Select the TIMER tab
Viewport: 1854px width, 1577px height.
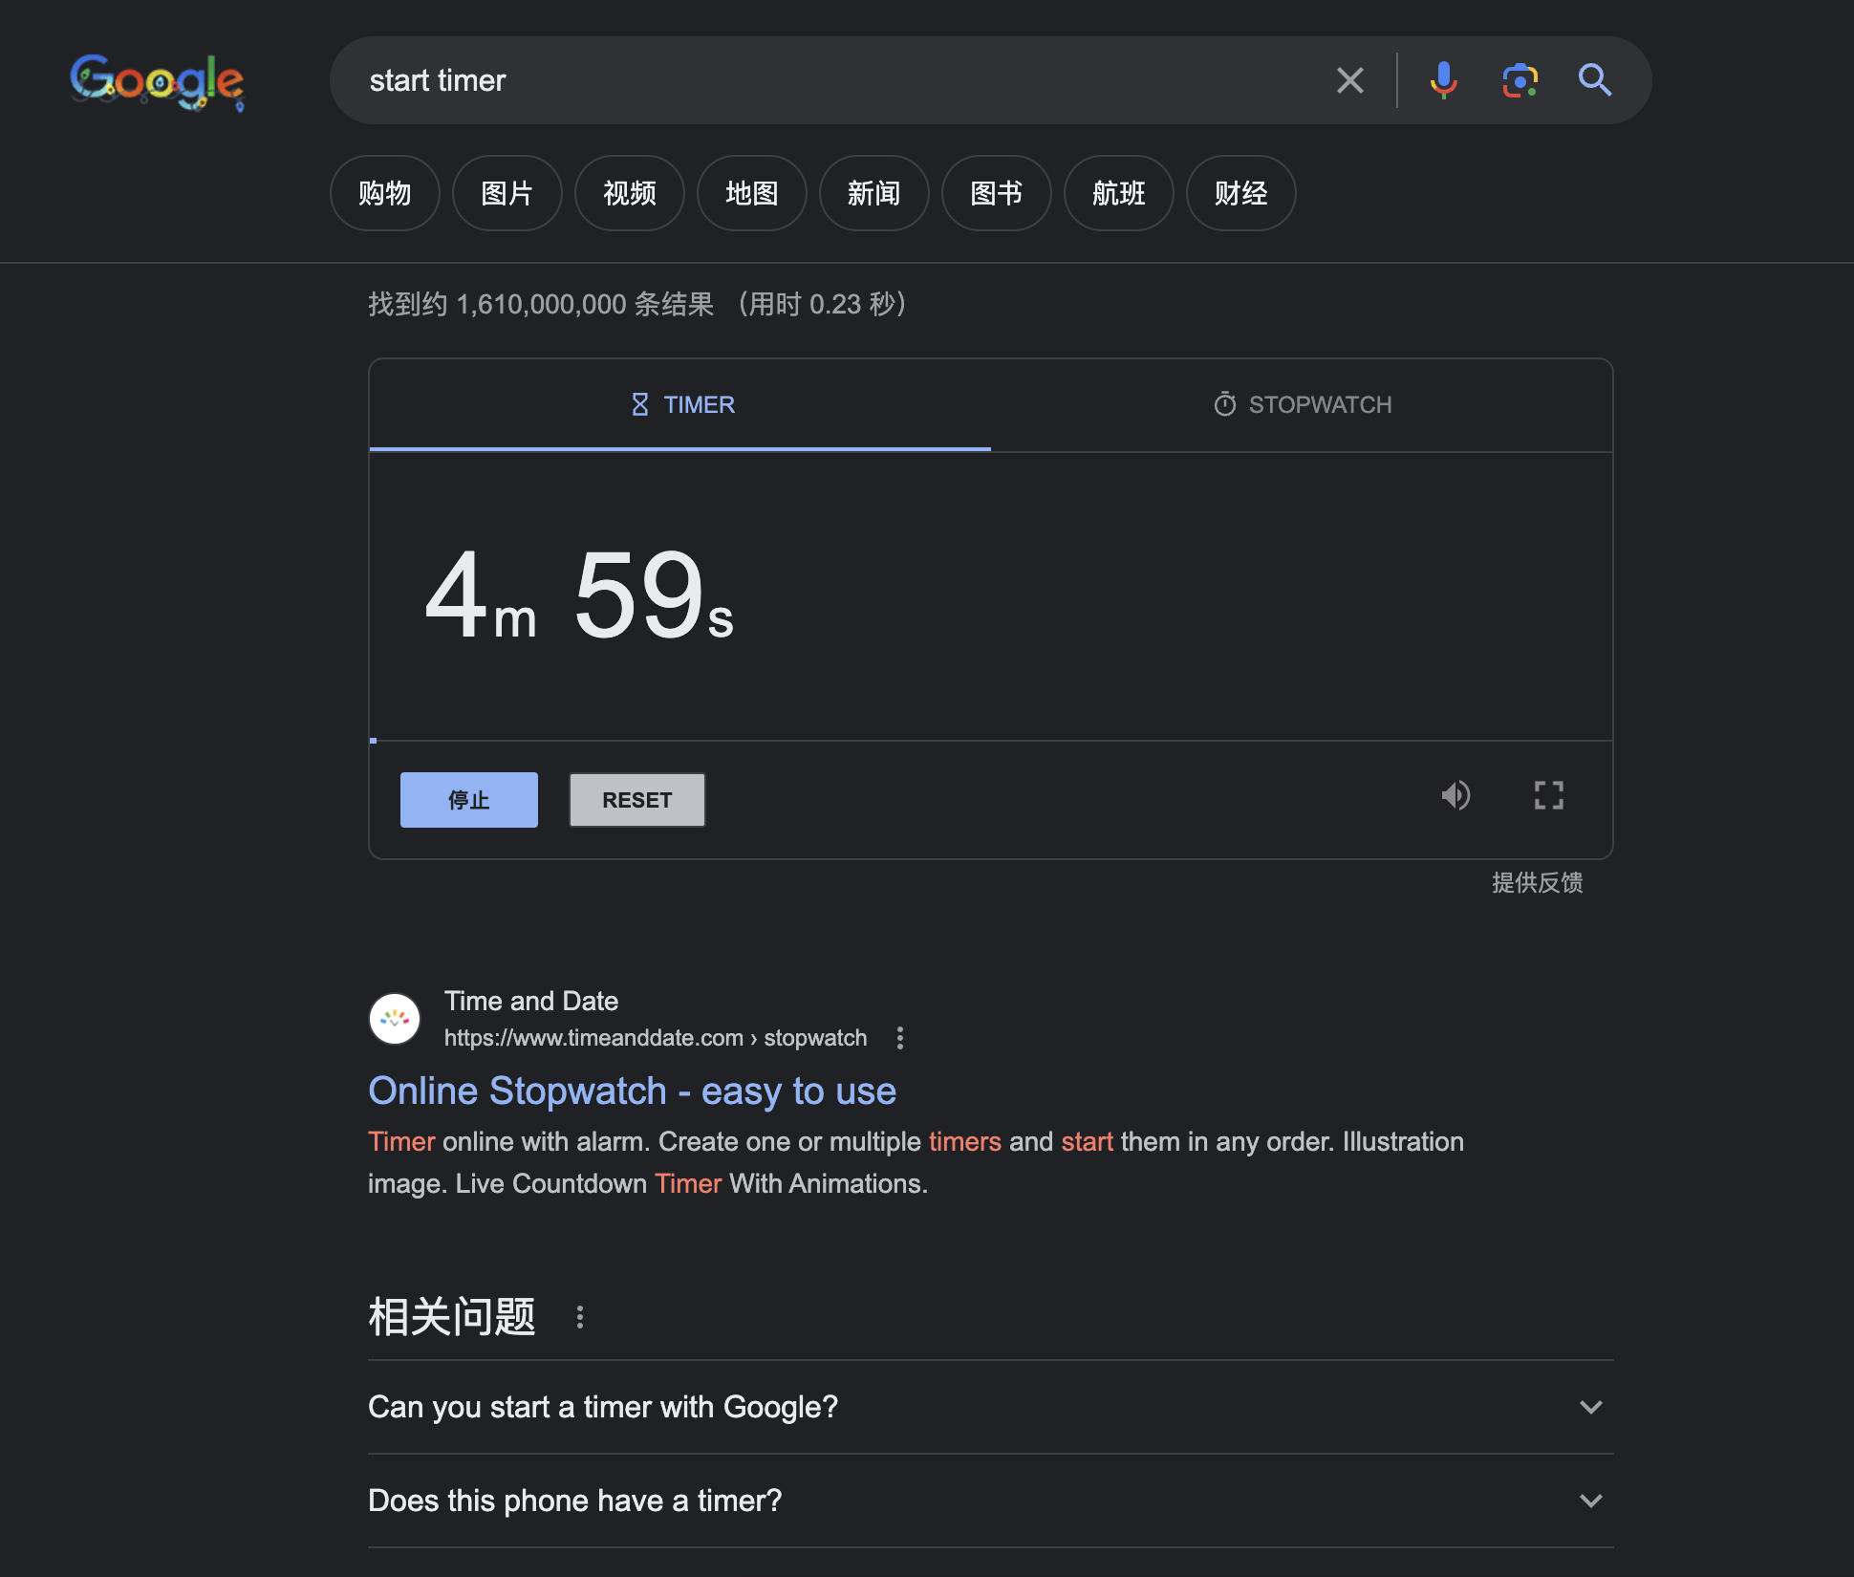coord(681,404)
